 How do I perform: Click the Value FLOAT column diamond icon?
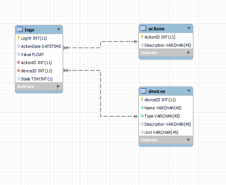click(18, 54)
